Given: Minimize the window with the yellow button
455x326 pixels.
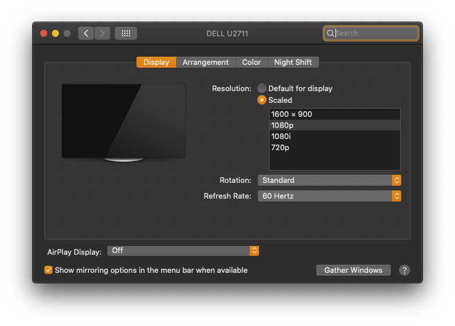Looking at the screenshot, I should tap(55, 33).
